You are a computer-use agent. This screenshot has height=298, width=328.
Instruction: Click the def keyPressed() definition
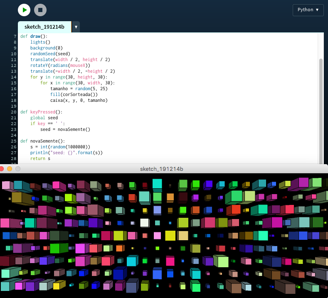tap(41, 112)
